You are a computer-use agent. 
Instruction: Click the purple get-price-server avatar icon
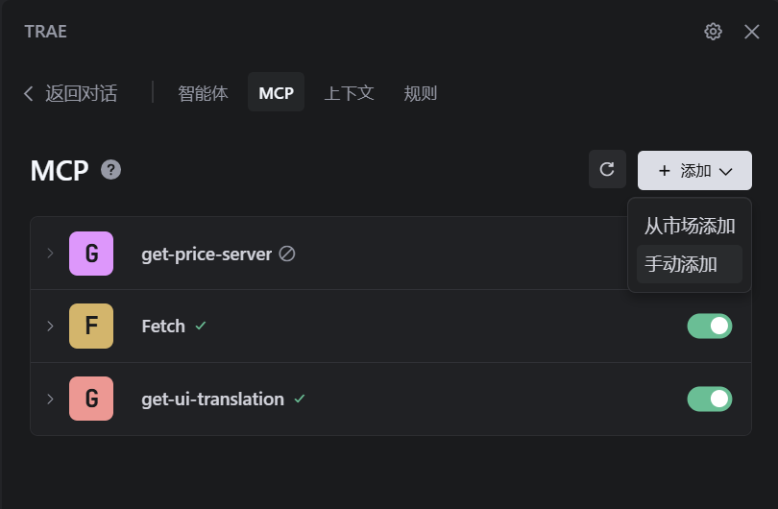click(91, 254)
